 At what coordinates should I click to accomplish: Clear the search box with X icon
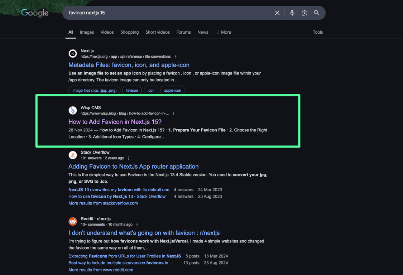[x=277, y=13]
